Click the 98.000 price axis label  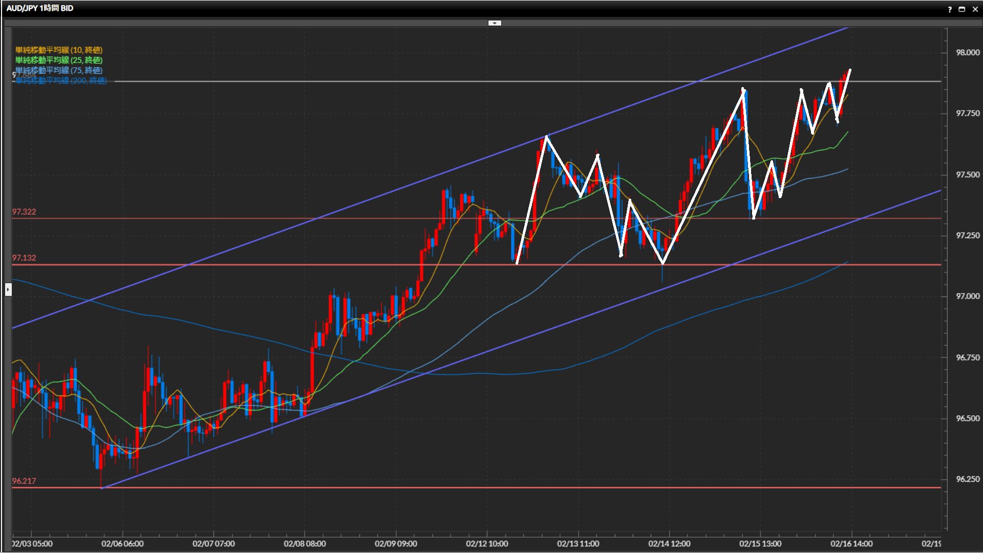pos(968,52)
